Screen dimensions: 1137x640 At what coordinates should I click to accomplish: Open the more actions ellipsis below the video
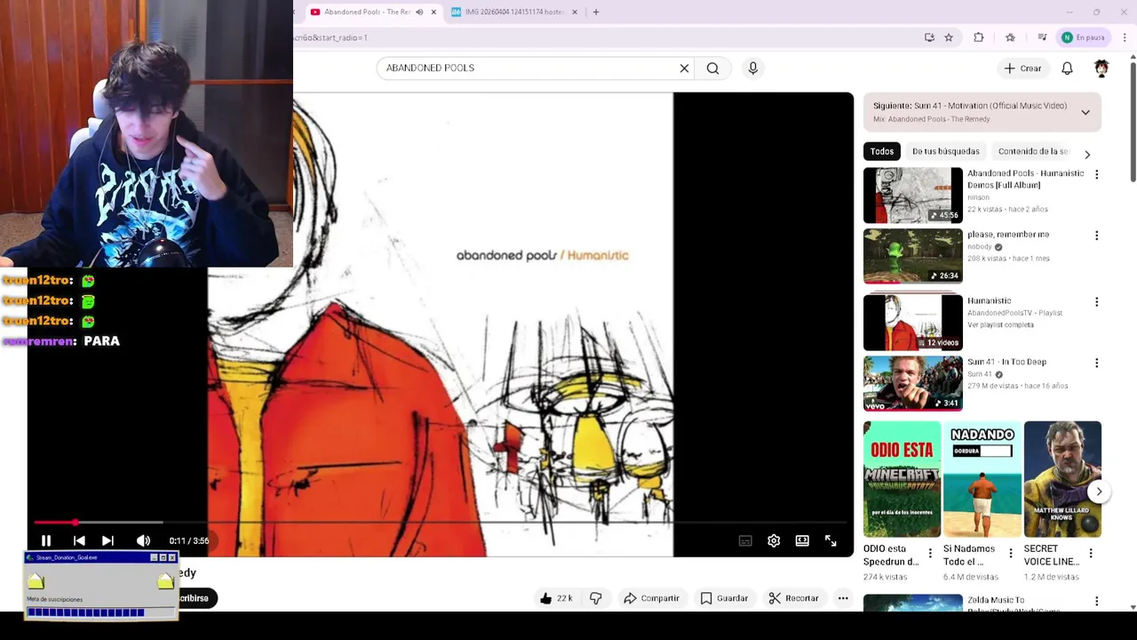click(843, 598)
